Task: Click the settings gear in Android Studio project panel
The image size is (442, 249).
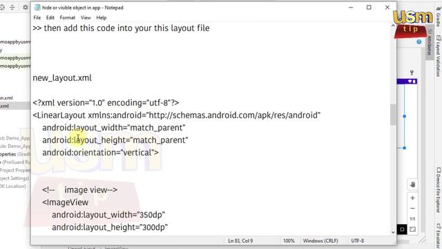Action: pos(26,8)
